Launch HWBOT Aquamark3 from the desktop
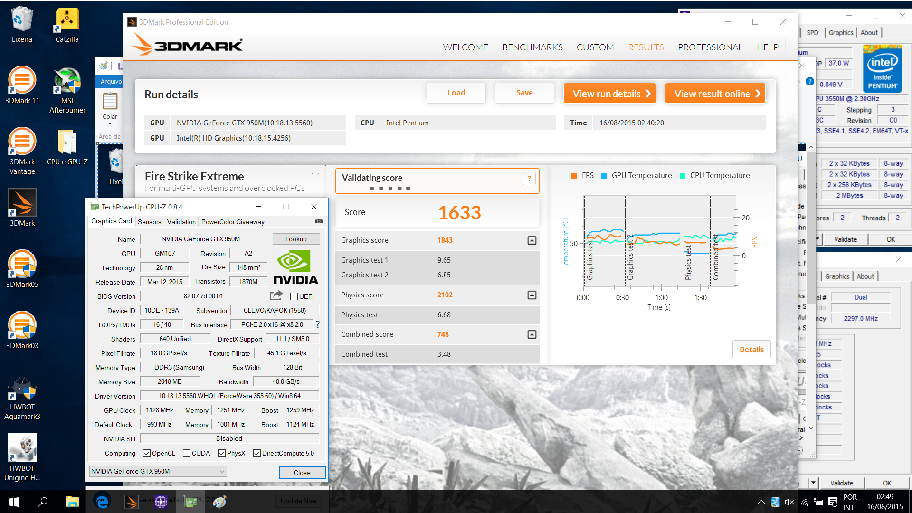Viewport: 912px width, 513px height. tap(22, 397)
